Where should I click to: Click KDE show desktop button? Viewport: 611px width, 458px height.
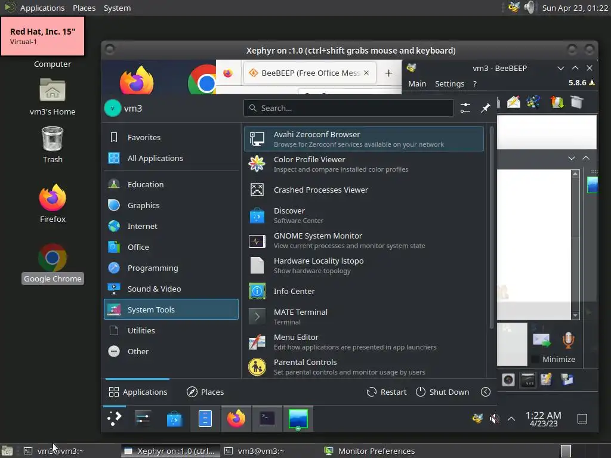pos(582,419)
